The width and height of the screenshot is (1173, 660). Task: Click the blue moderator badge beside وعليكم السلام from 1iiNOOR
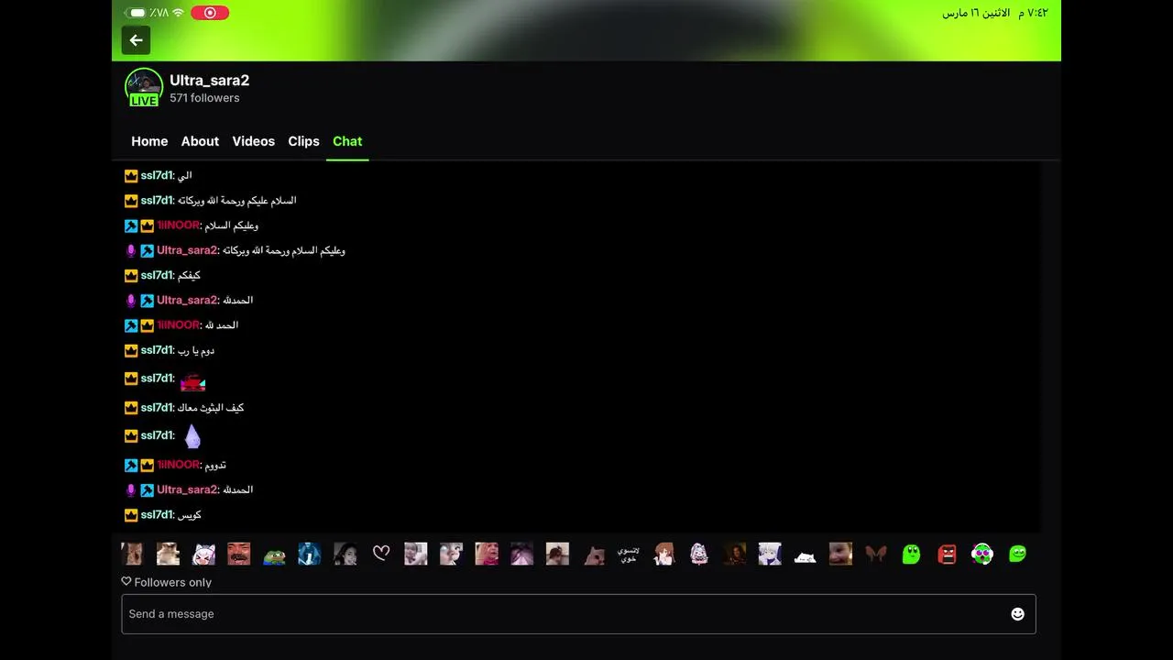pyautogui.click(x=131, y=225)
